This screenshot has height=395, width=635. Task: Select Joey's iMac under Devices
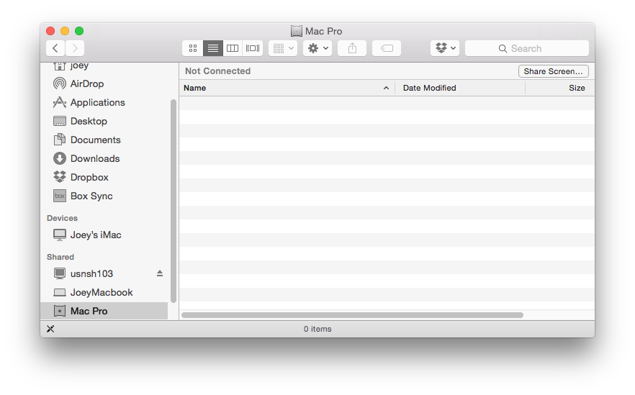click(x=104, y=235)
